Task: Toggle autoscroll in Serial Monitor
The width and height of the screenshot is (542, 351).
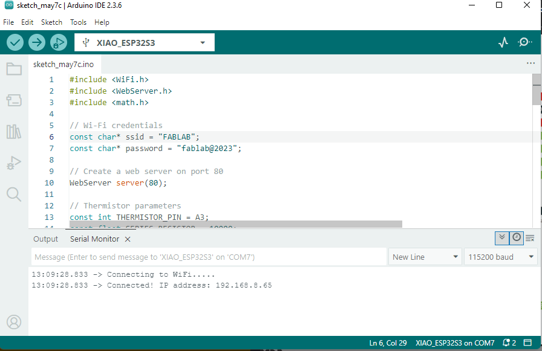Action: pos(502,238)
